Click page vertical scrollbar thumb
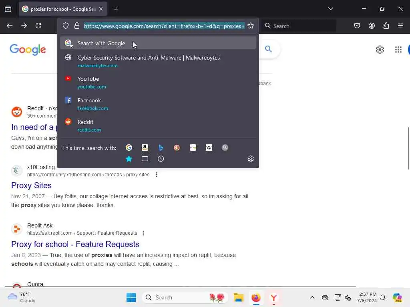The image size is (410, 307). (x=408, y=148)
